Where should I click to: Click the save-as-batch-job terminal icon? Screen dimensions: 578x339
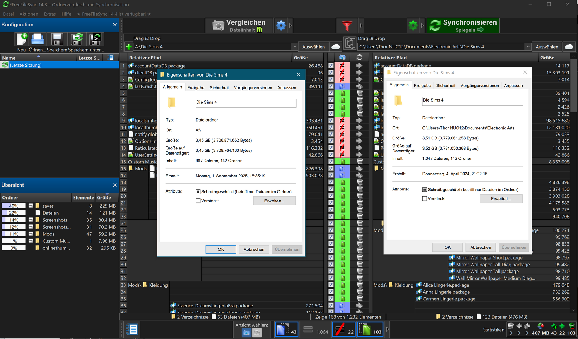click(95, 39)
